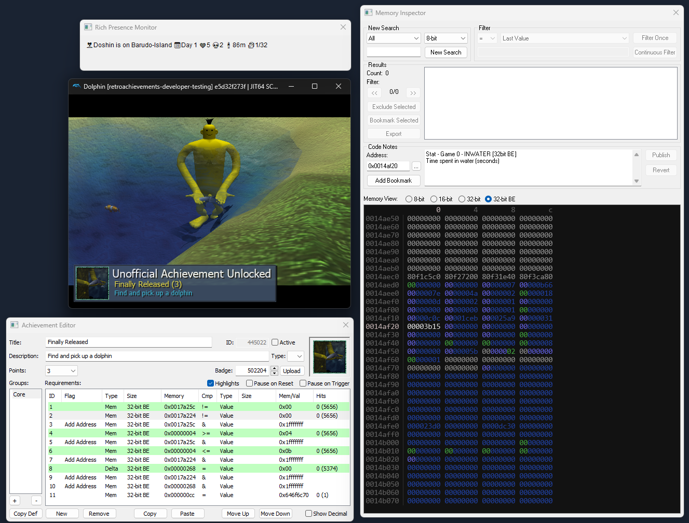This screenshot has height=523, width=689.
Task: Click the code note Address field 0x0014af20
Action: pos(389,166)
